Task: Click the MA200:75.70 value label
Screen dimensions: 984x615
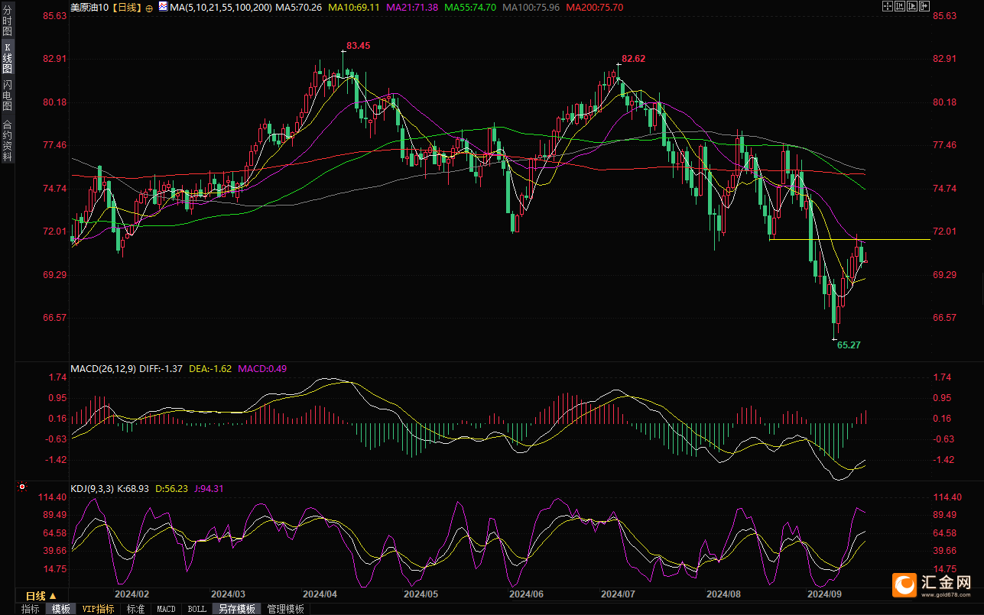Action: (x=594, y=8)
